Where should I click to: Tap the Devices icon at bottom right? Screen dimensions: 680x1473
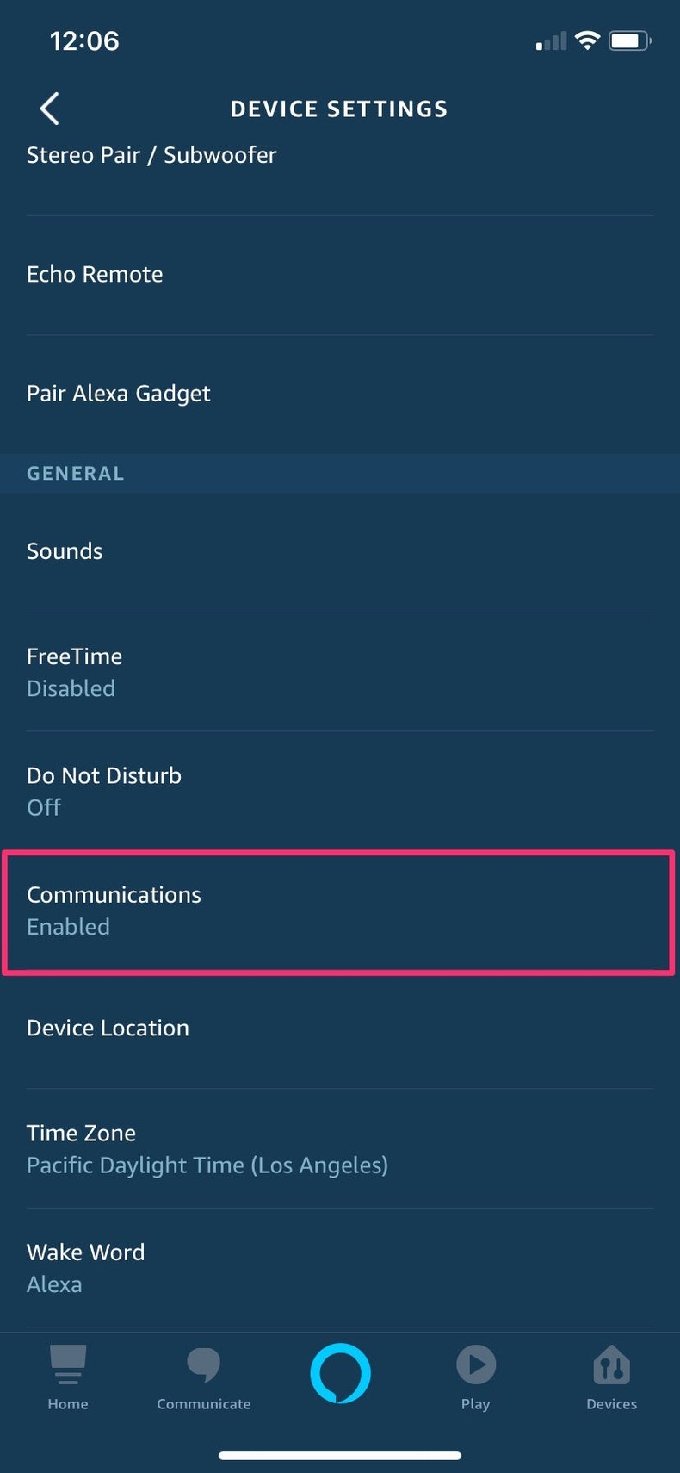pos(611,1370)
